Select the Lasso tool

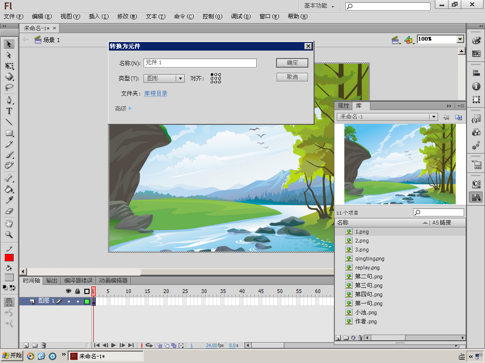click(x=9, y=88)
